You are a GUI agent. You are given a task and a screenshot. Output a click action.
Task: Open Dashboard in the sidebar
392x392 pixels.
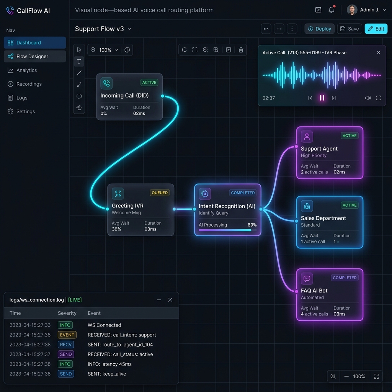tap(35, 42)
